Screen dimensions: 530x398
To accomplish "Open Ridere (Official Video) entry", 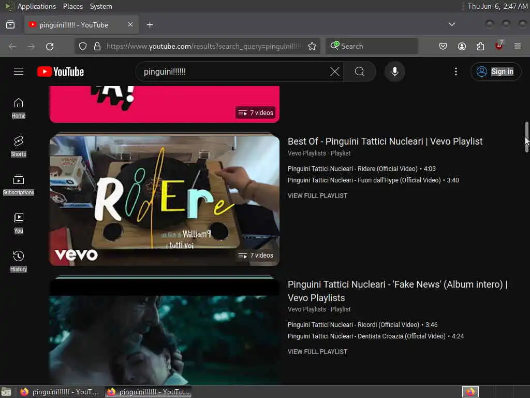I will coord(362,168).
